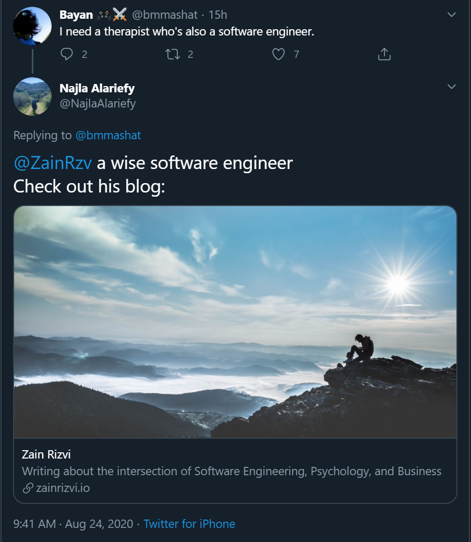Click the zainrizvi.io link icon in card
Screen dimensions: 471x542
coord(28,488)
